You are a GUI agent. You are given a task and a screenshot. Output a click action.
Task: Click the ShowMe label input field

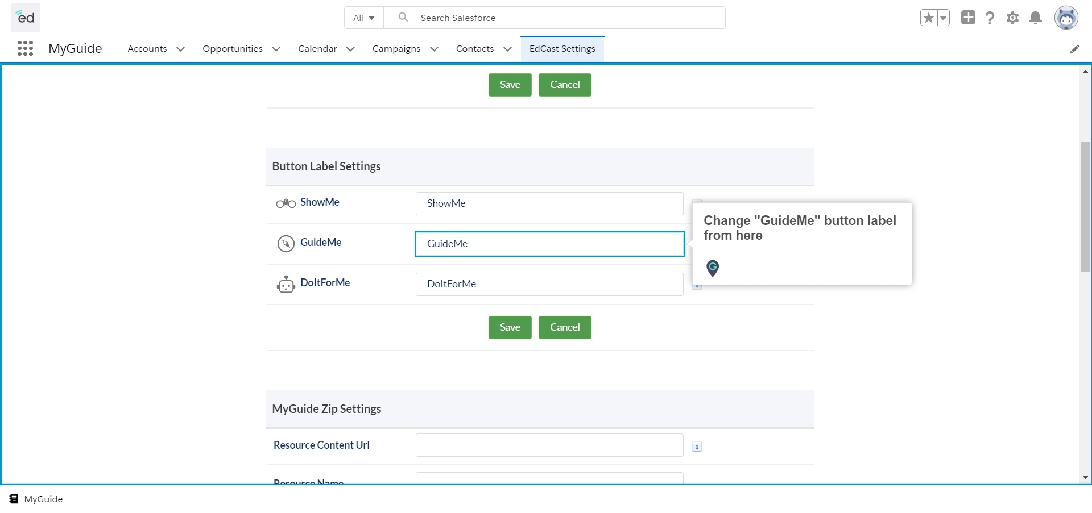click(x=549, y=203)
